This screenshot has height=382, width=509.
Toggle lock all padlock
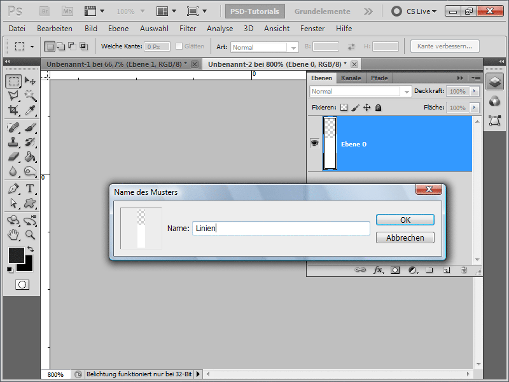point(378,108)
